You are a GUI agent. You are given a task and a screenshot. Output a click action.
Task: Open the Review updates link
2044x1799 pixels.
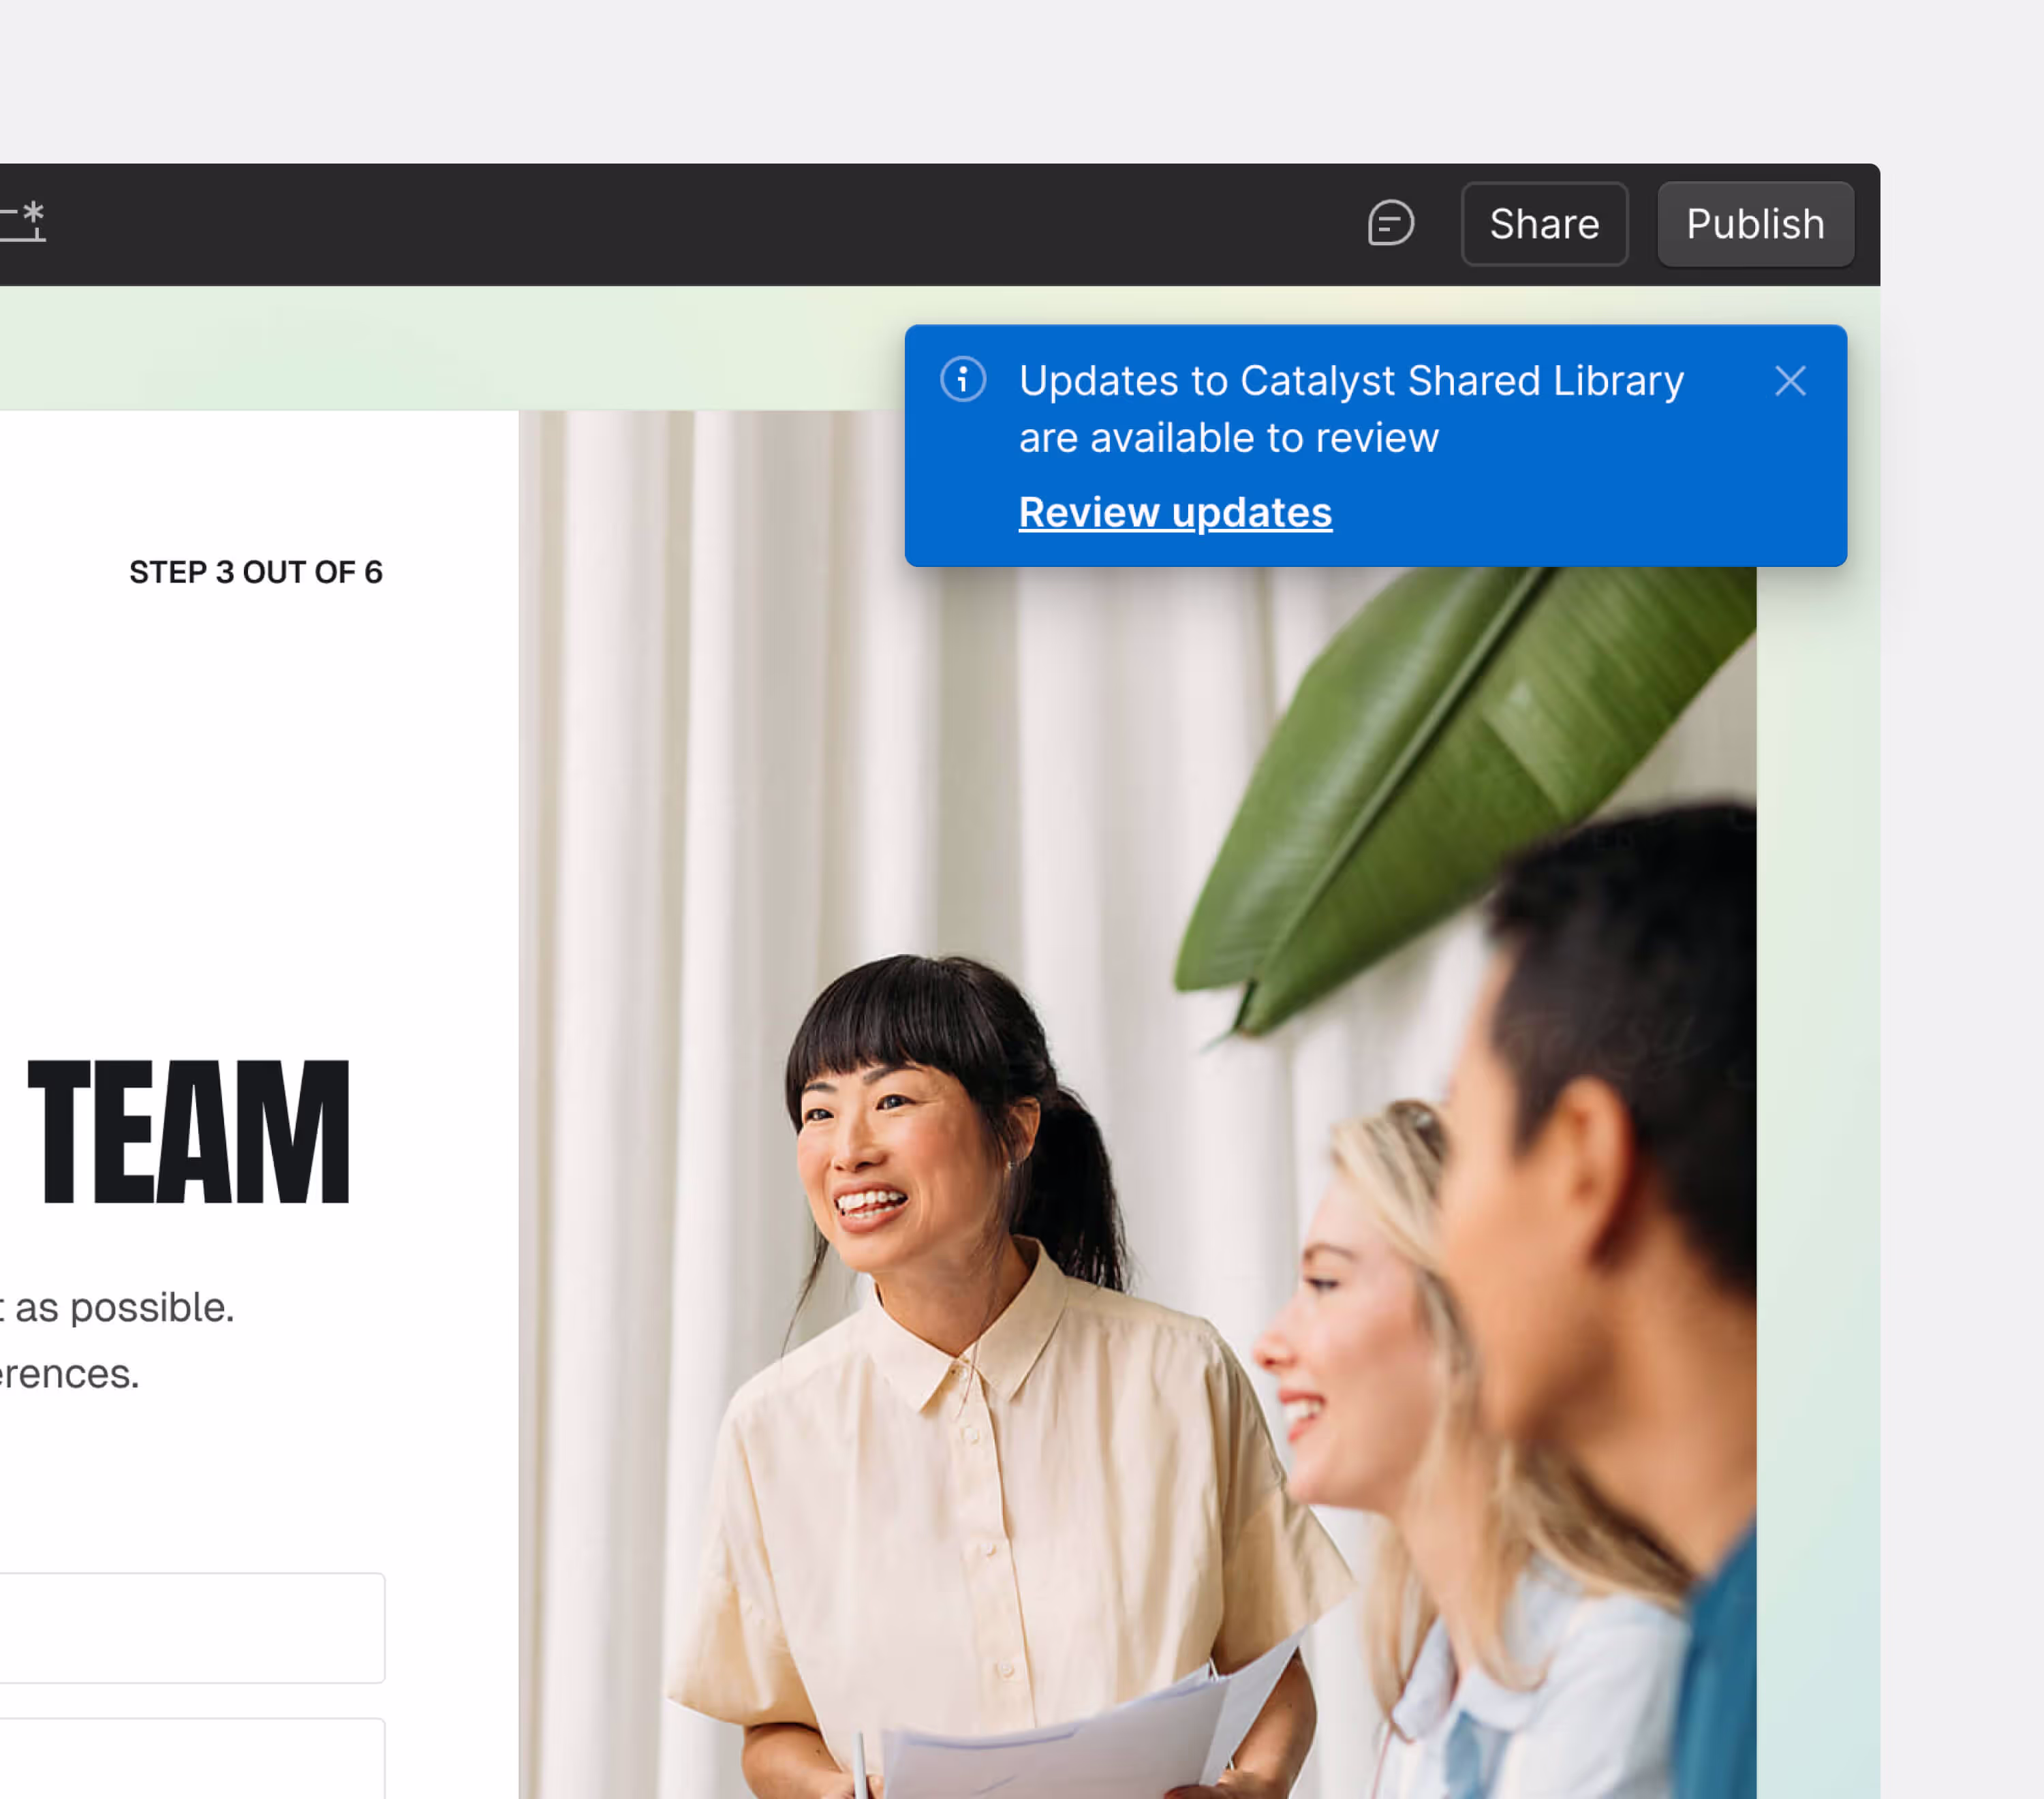(1175, 512)
